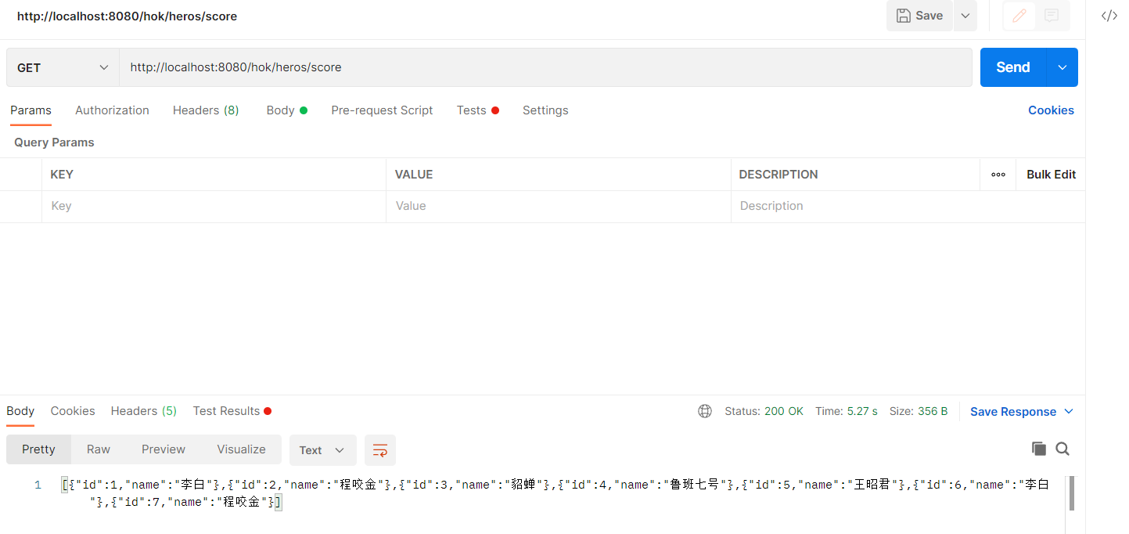
Task: Open the Pre-request Script tab
Action: point(382,110)
